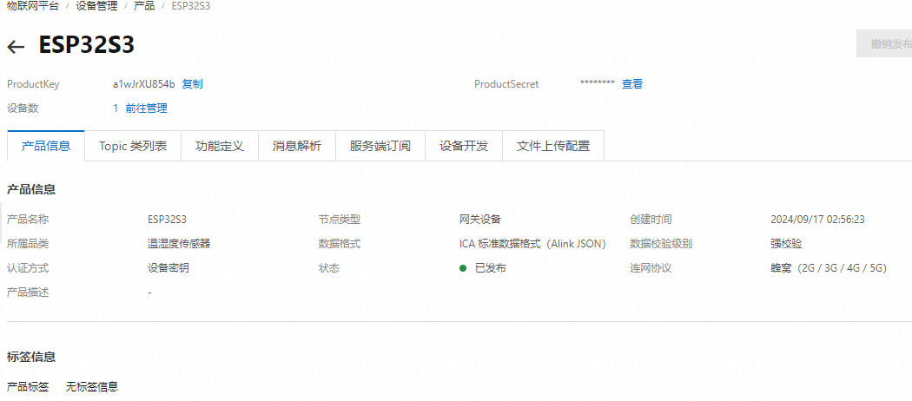Image resolution: width=912 pixels, height=401 pixels.
Task: Click the 已发布 status text
Action: (491, 268)
